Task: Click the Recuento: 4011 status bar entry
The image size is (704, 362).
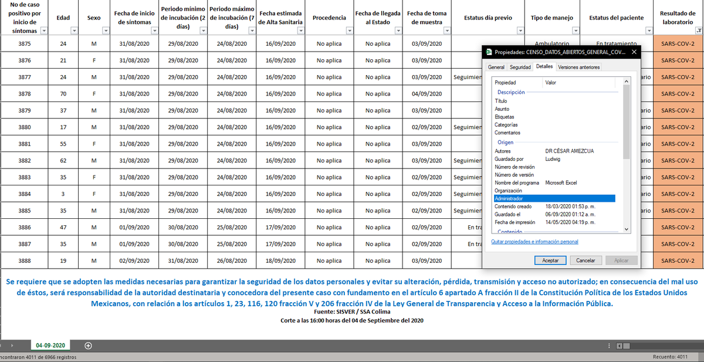Action: pos(670,357)
